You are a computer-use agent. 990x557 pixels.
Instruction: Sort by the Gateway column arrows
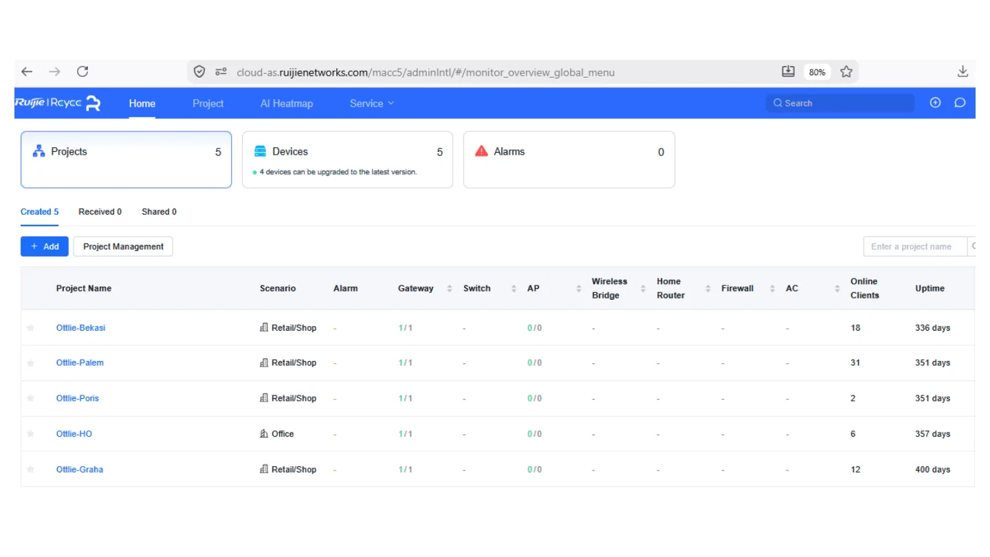(x=450, y=289)
